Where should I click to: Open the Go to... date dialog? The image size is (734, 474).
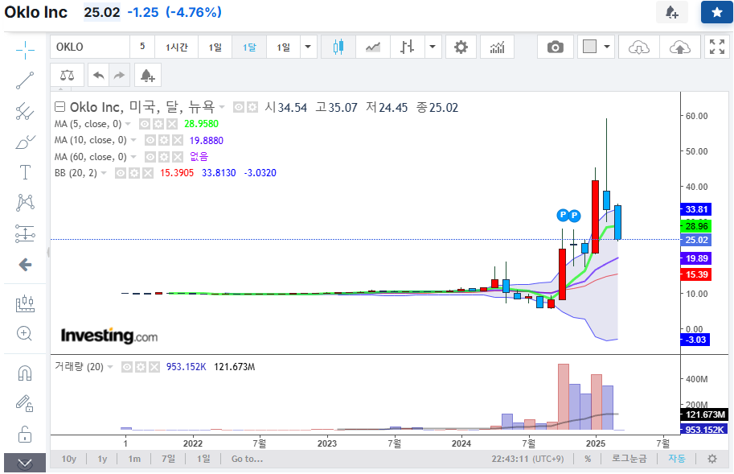pos(247,459)
